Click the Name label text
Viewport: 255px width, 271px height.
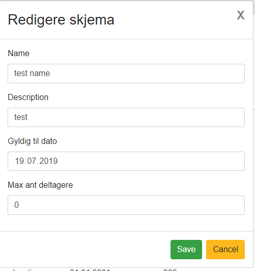pyautogui.click(x=19, y=53)
